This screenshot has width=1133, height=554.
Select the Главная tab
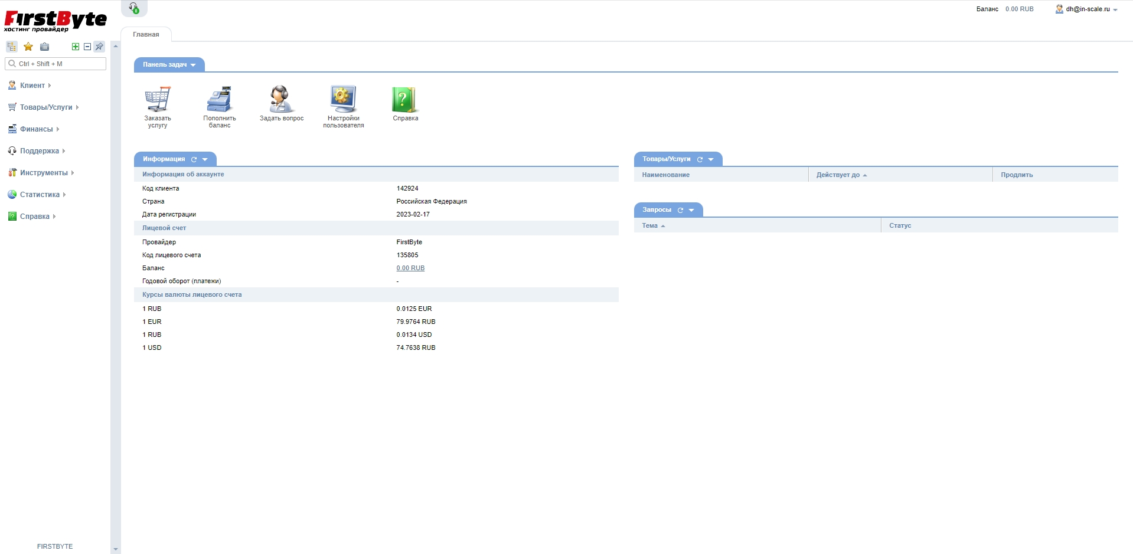146,34
